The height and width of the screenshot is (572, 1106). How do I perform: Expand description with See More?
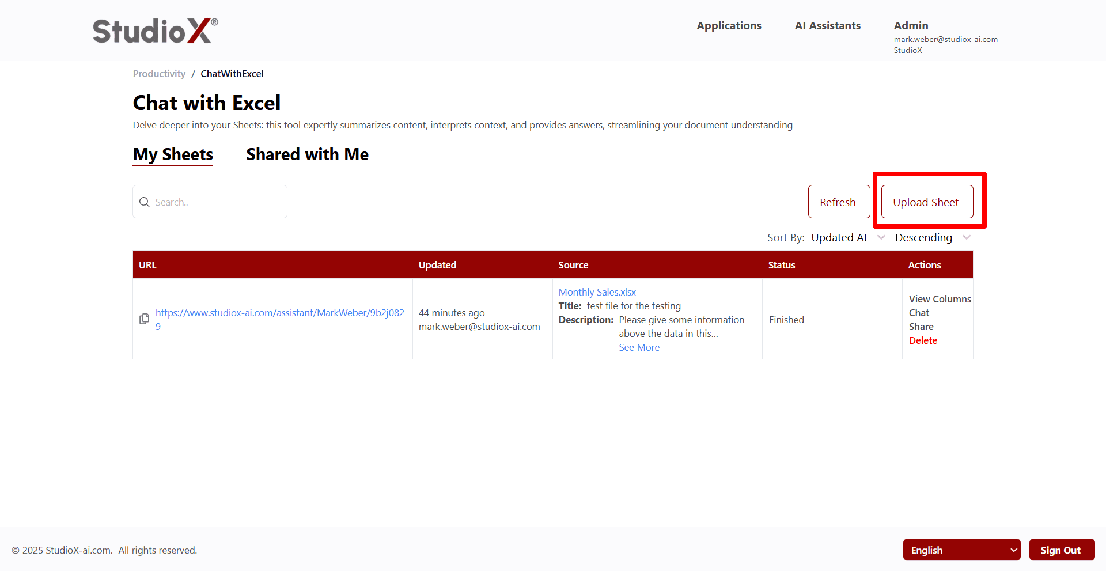[639, 347]
